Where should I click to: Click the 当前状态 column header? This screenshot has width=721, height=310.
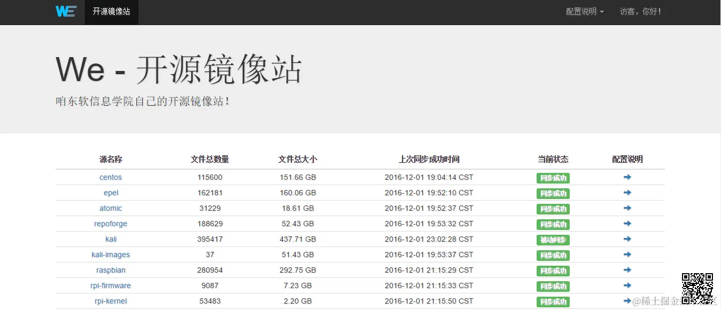pyautogui.click(x=553, y=159)
